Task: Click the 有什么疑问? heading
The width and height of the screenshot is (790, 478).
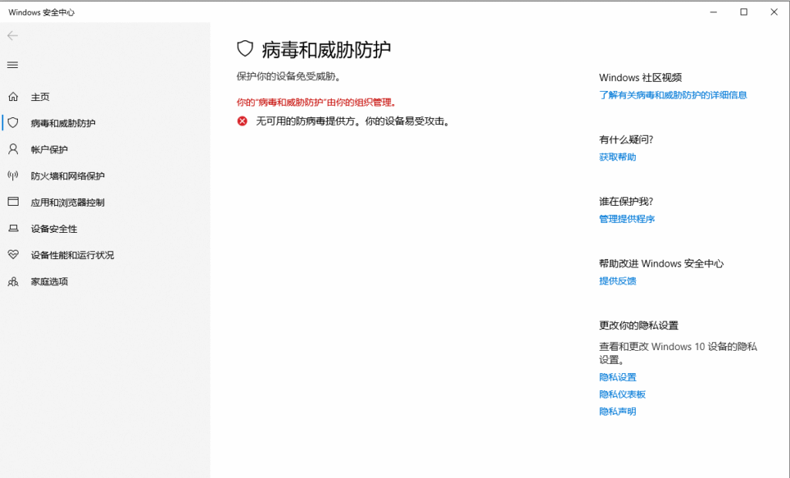Action: 626,140
